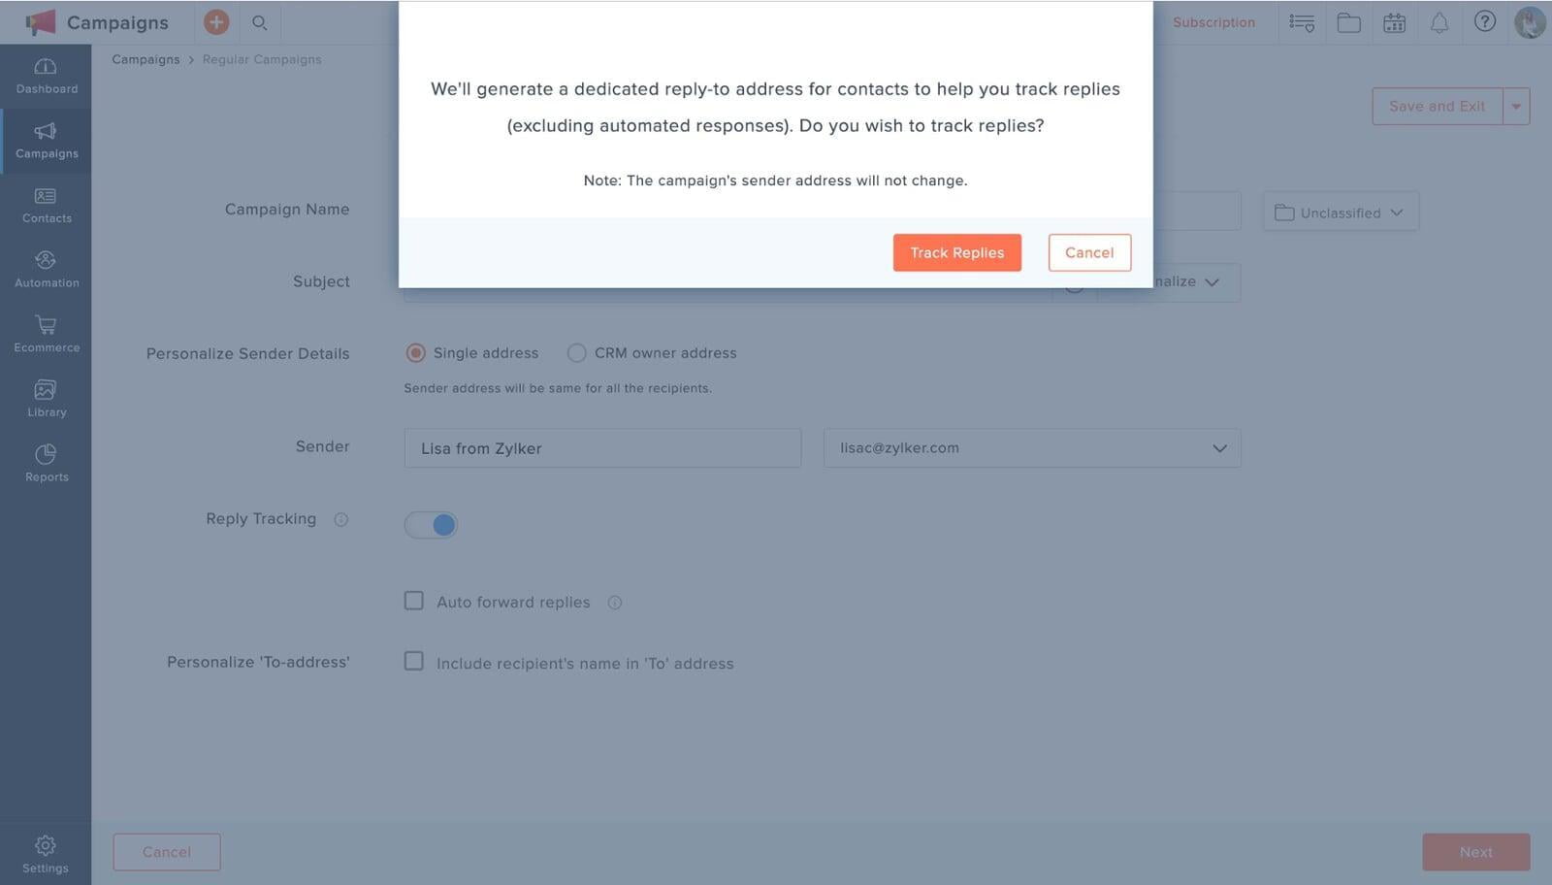Toggle the Reply Tracking switch
This screenshot has width=1552, height=885.
(x=431, y=525)
